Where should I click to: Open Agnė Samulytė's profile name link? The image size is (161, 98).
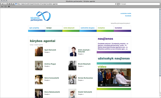(x=50, y=50)
